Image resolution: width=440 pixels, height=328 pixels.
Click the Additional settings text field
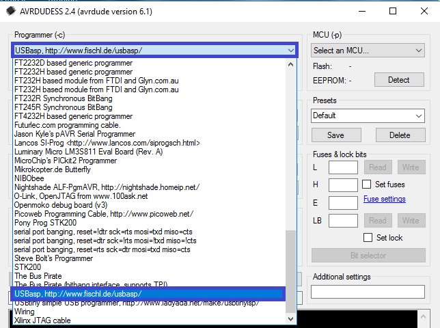click(368, 292)
